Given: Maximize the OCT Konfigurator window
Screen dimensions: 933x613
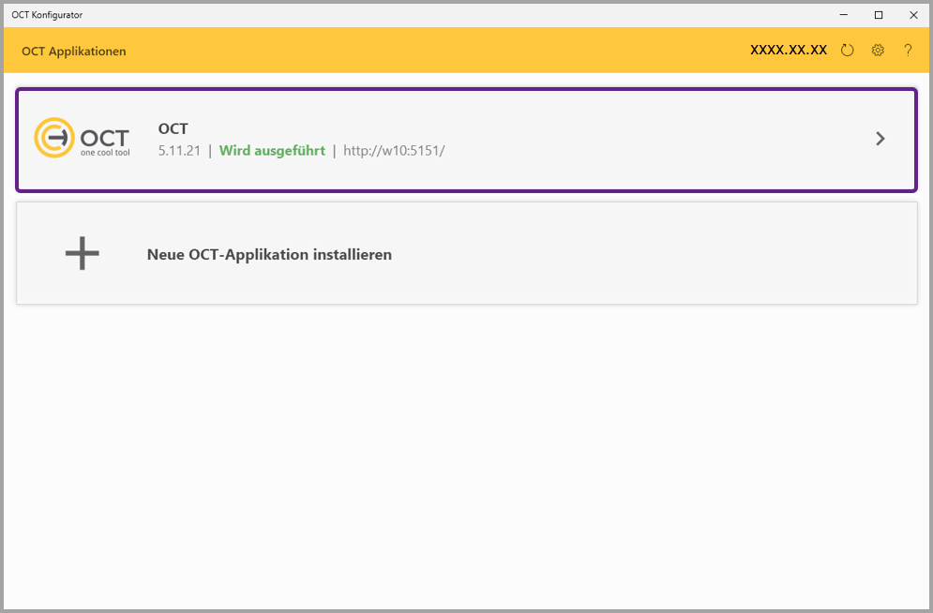Looking at the screenshot, I should tap(879, 15).
